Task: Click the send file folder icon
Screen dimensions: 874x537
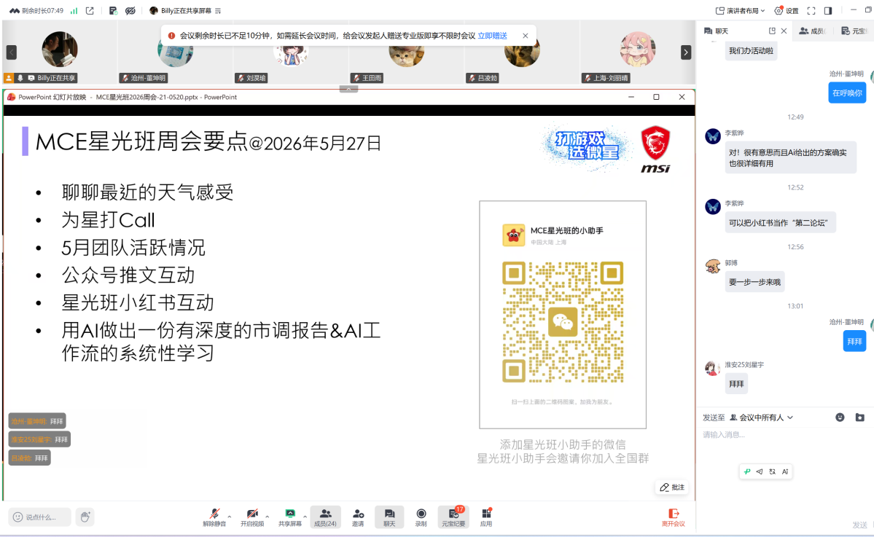Action: [x=859, y=418]
